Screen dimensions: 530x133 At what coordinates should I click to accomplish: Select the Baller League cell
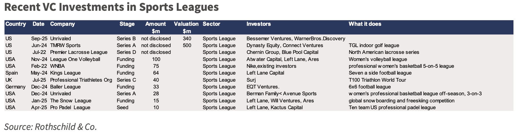65,87
